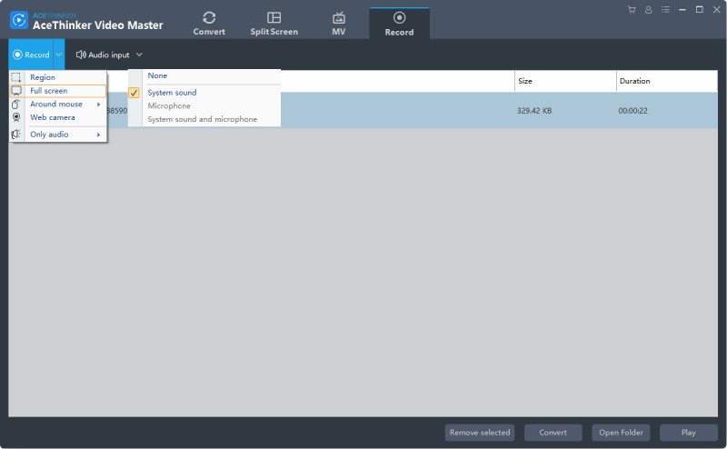Click the Convert tab icon
This screenshot has width=727, height=449.
click(x=209, y=17)
